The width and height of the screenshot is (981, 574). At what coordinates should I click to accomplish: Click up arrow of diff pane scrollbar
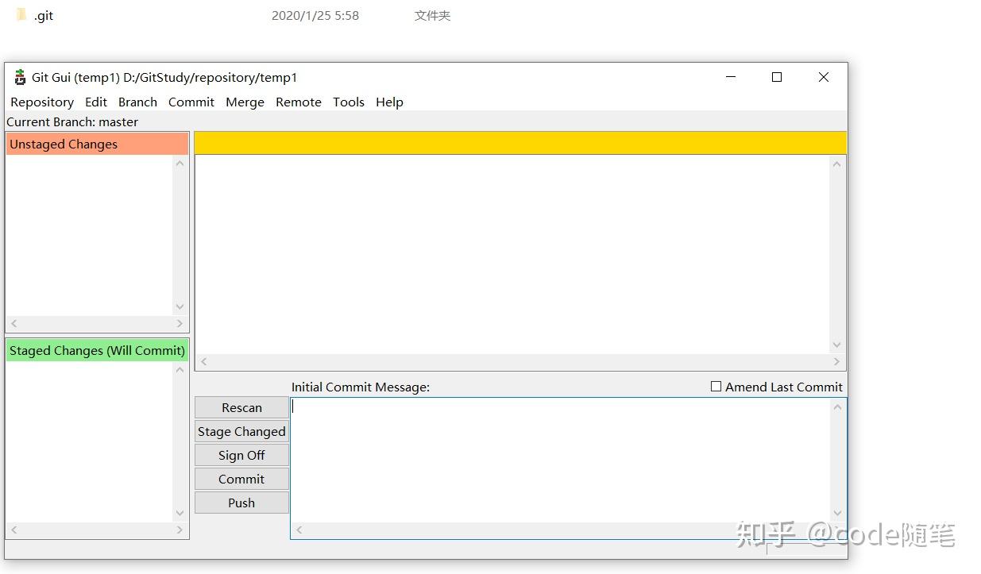[x=836, y=164]
